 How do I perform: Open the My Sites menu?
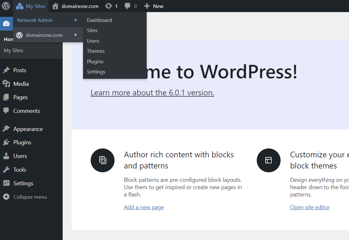pos(31,6)
